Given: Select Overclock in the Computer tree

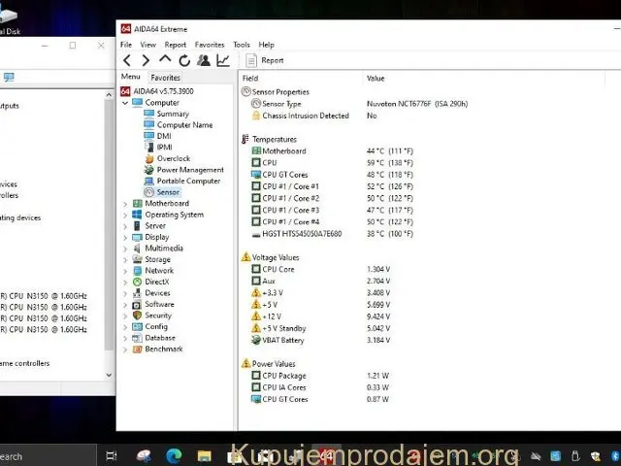Looking at the screenshot, I should (x=173, y=158).
